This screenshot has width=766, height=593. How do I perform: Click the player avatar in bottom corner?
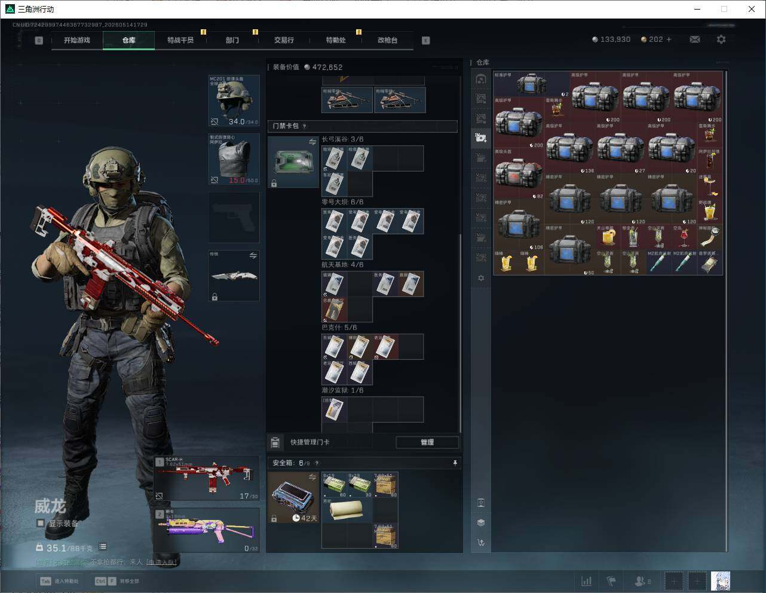721,581
